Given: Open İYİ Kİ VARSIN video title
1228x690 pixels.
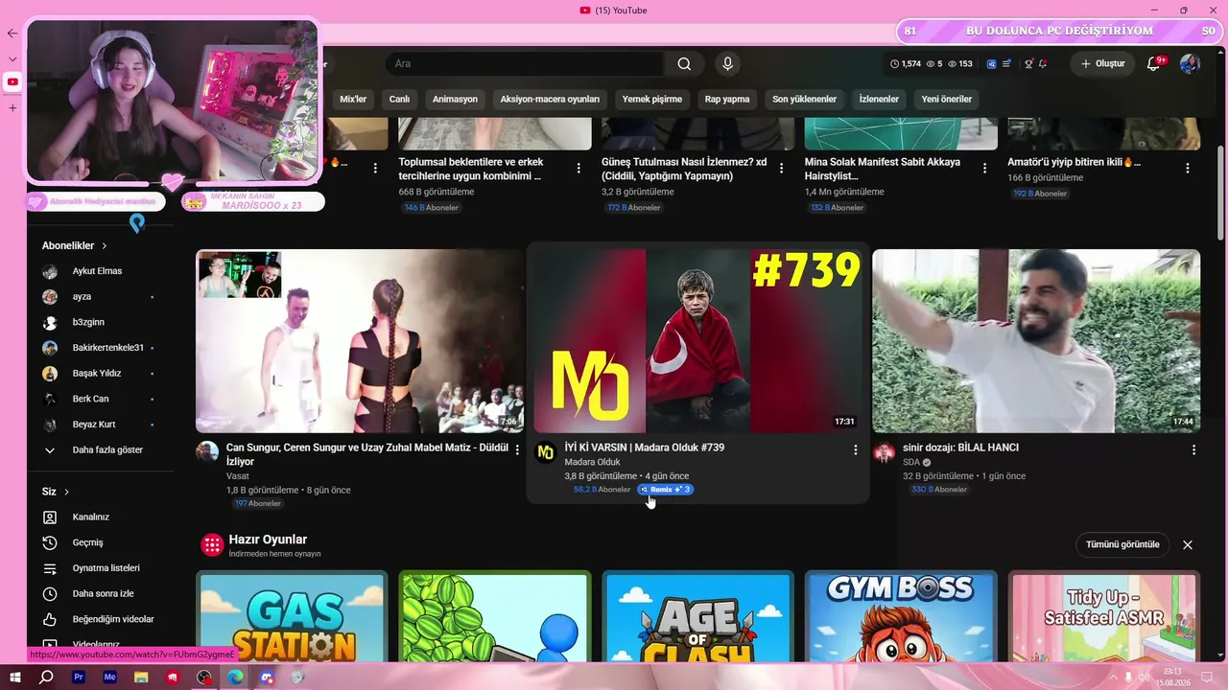Looking at the screenshot, I should 645,448.
